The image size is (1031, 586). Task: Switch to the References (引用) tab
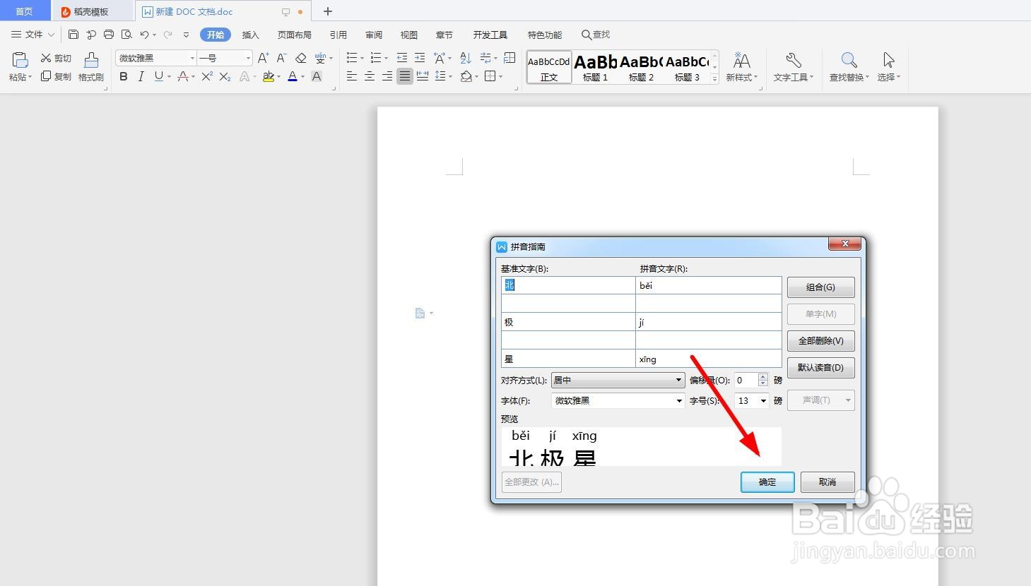338,35
